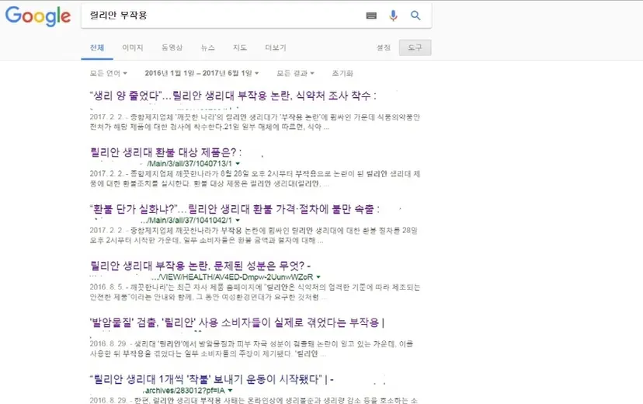
Task: Expand arrow next to VIEW/HEALTH/AV4ED URL
Action: [318, 277]
